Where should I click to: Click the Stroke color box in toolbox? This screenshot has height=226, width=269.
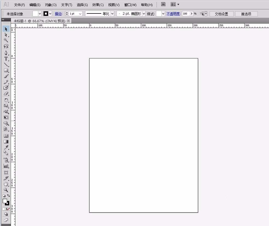click(x=8, y=204)
